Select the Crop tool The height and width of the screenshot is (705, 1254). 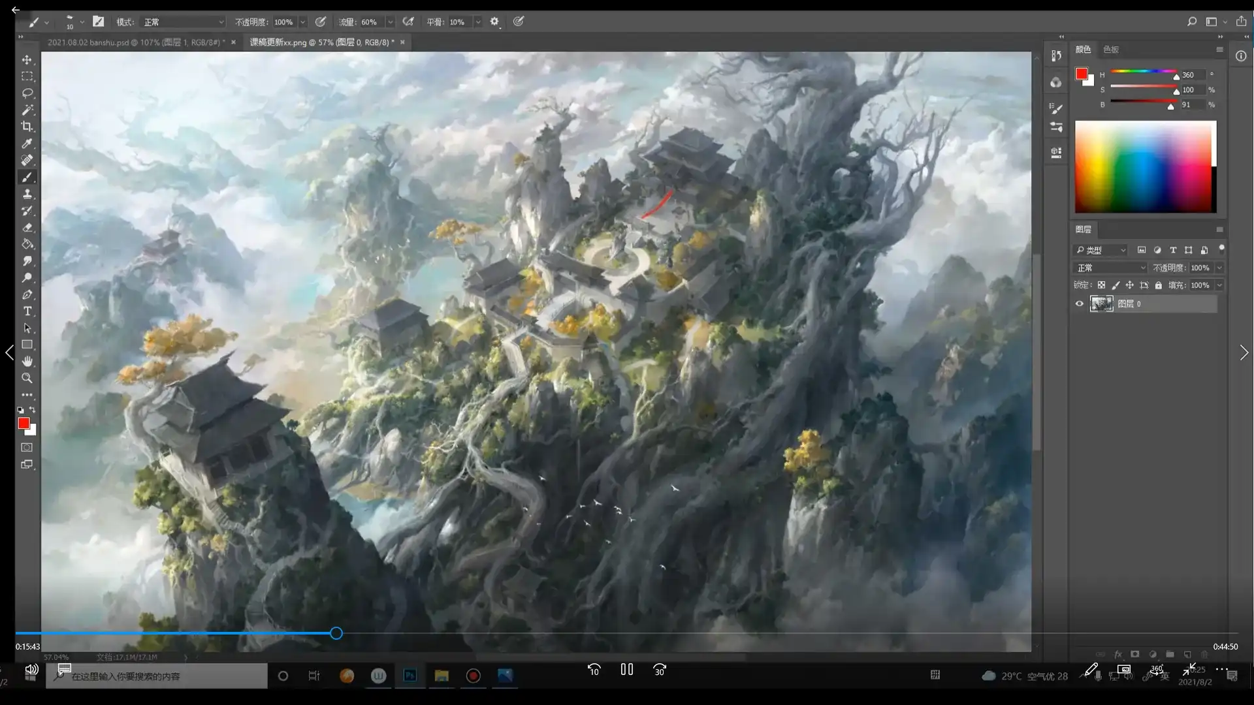[27, 127]
